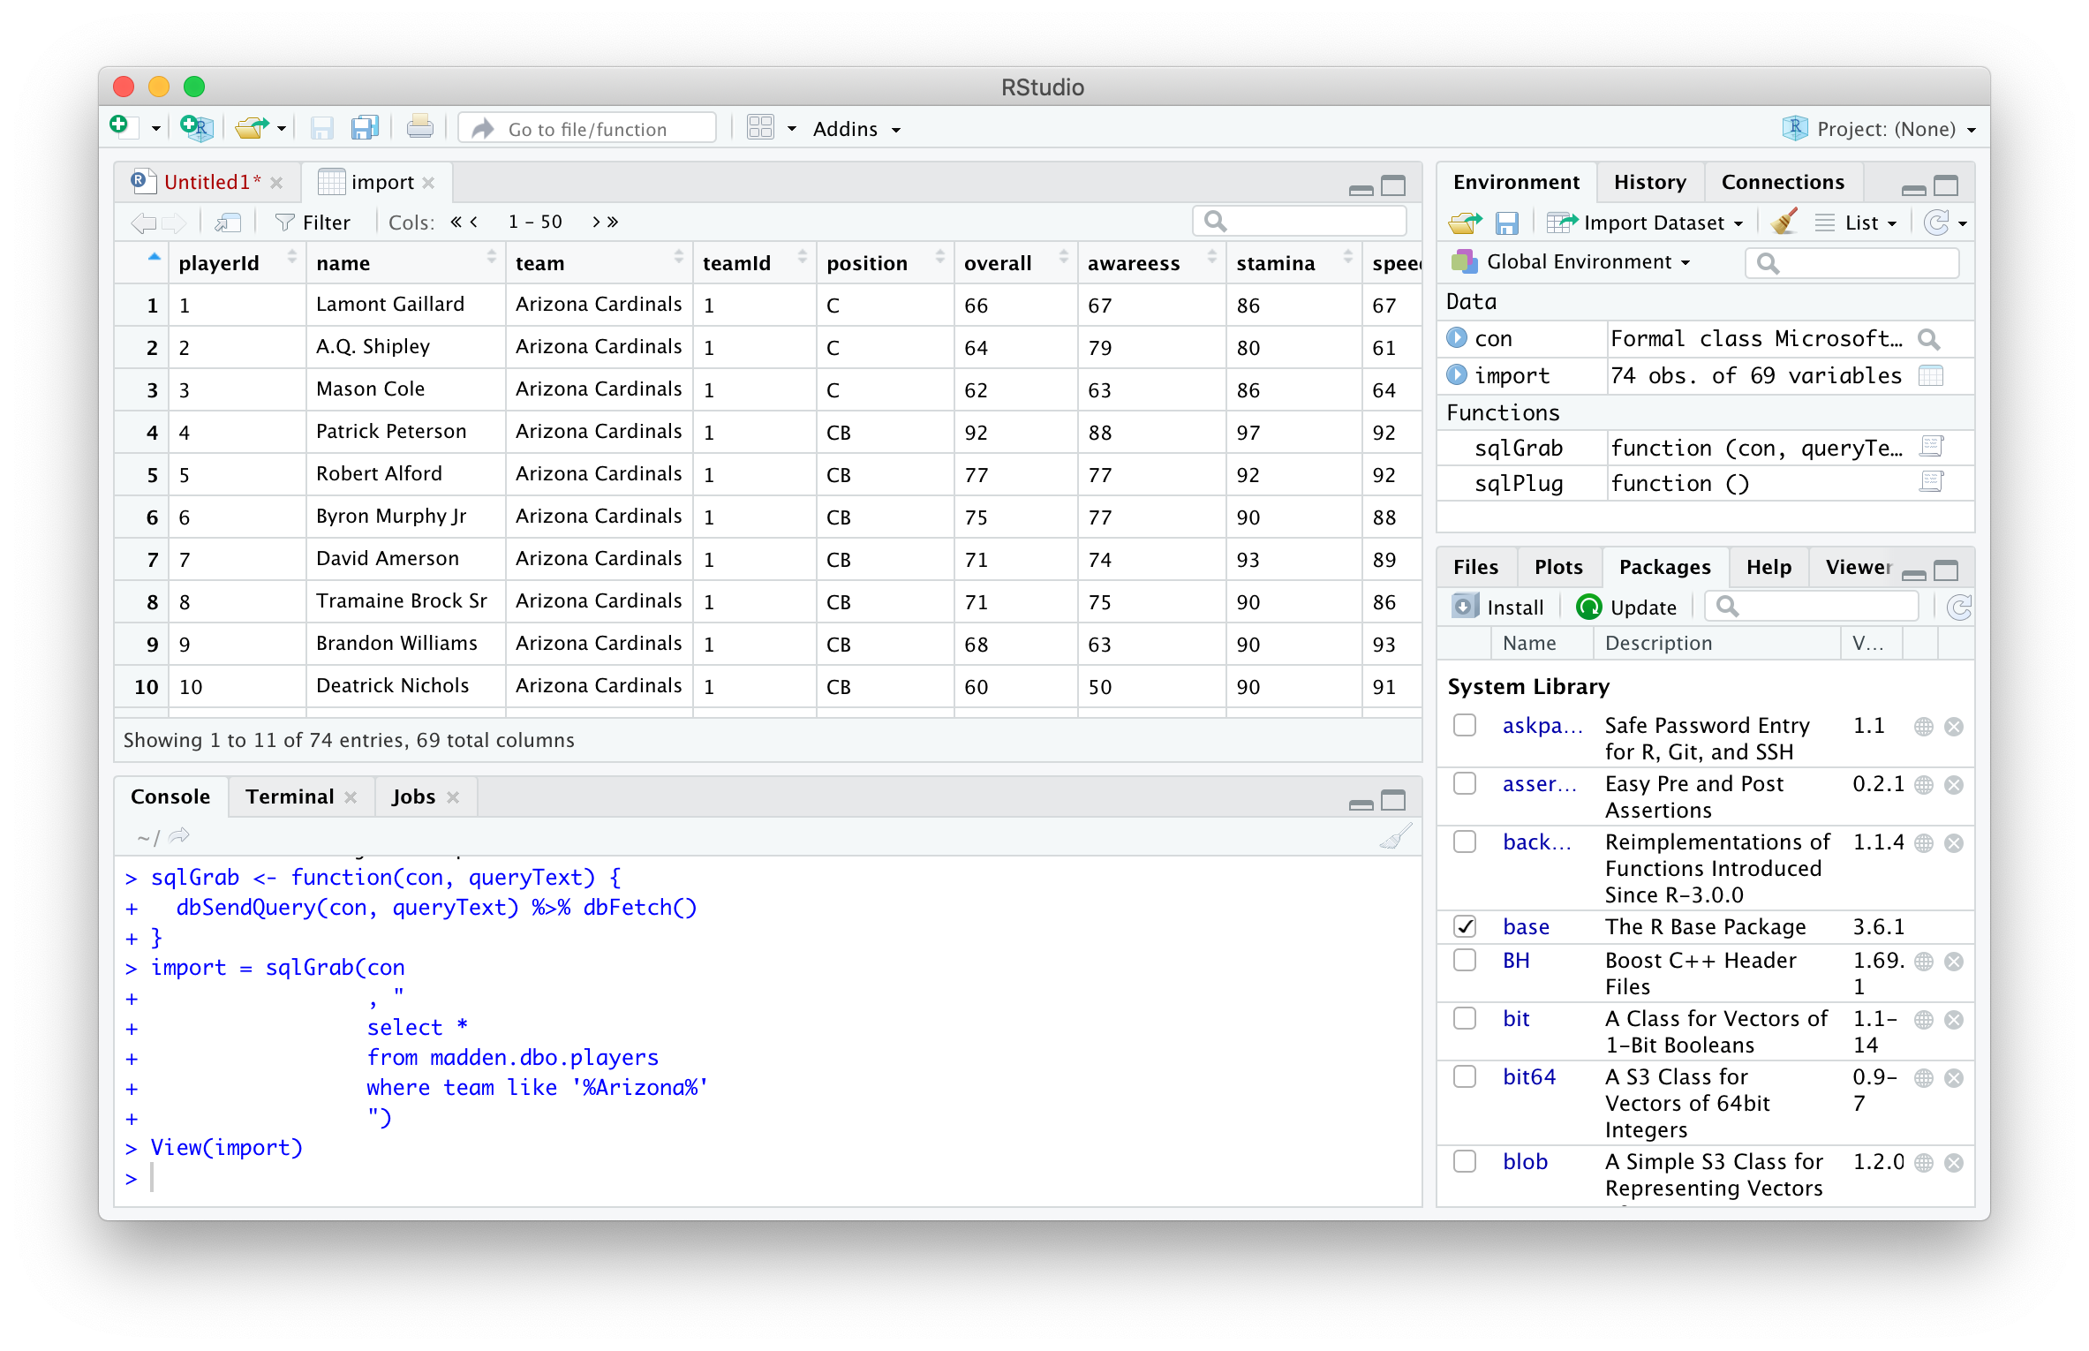Viewport: 2089px width, 1351px height.
Task: Switch to the History tab
Action: [1649, 182]
